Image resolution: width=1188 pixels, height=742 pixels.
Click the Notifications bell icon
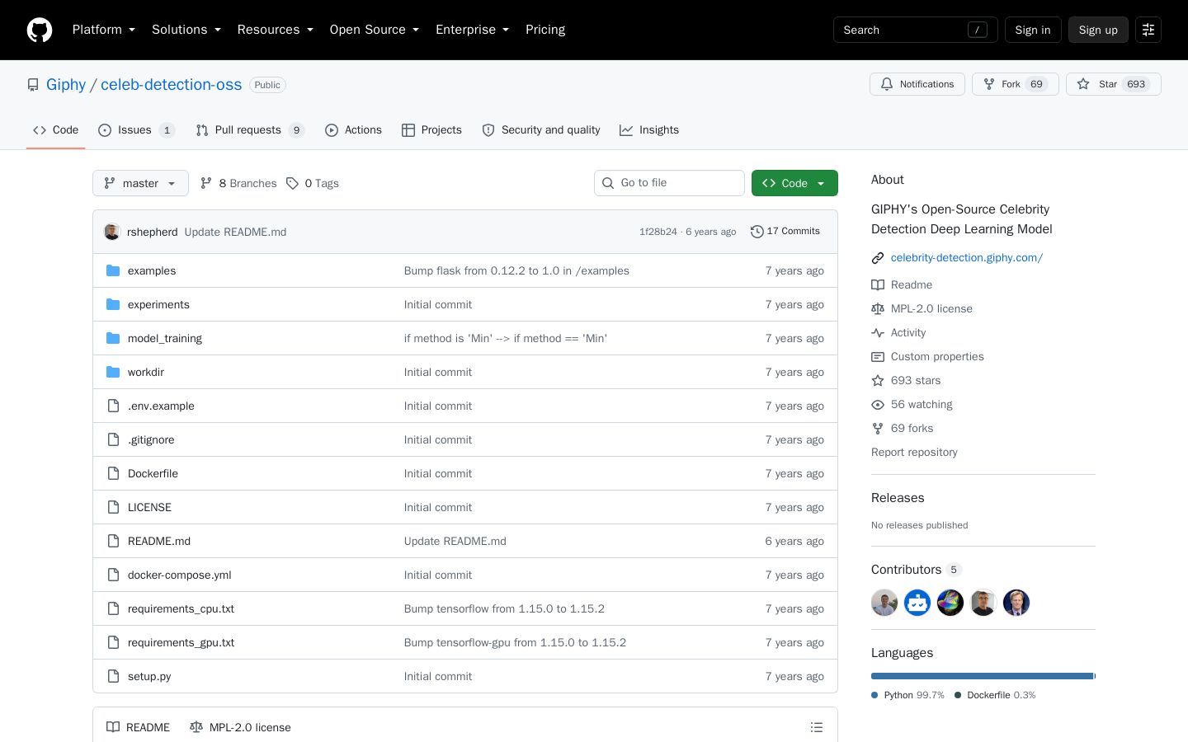(x=887, y=84)
